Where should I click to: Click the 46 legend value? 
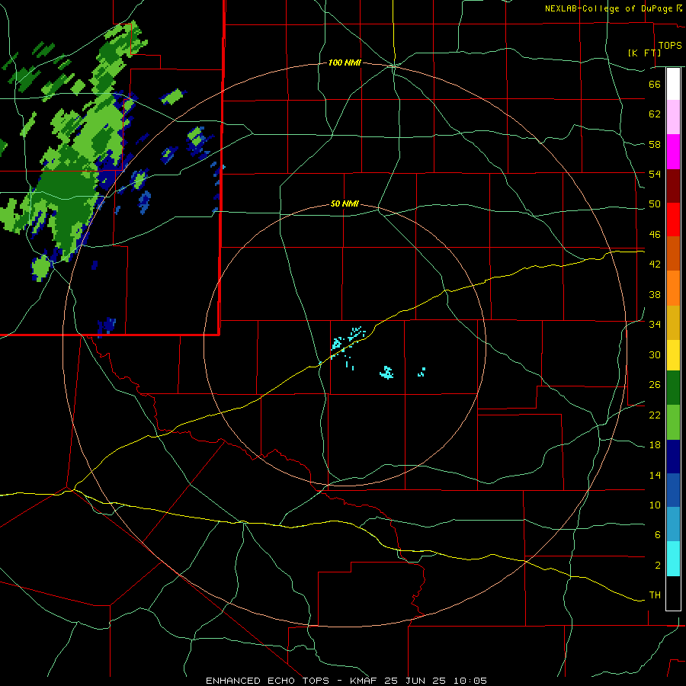(x=655, y=235)
